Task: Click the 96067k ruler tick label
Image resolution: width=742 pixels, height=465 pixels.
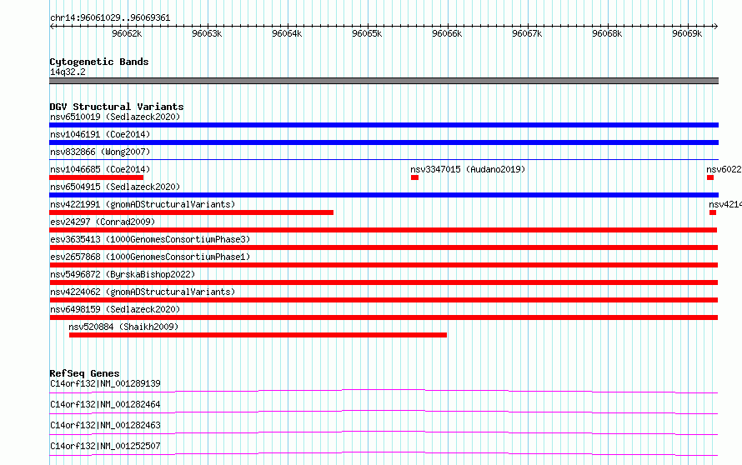Action: (x=527, y=33)
